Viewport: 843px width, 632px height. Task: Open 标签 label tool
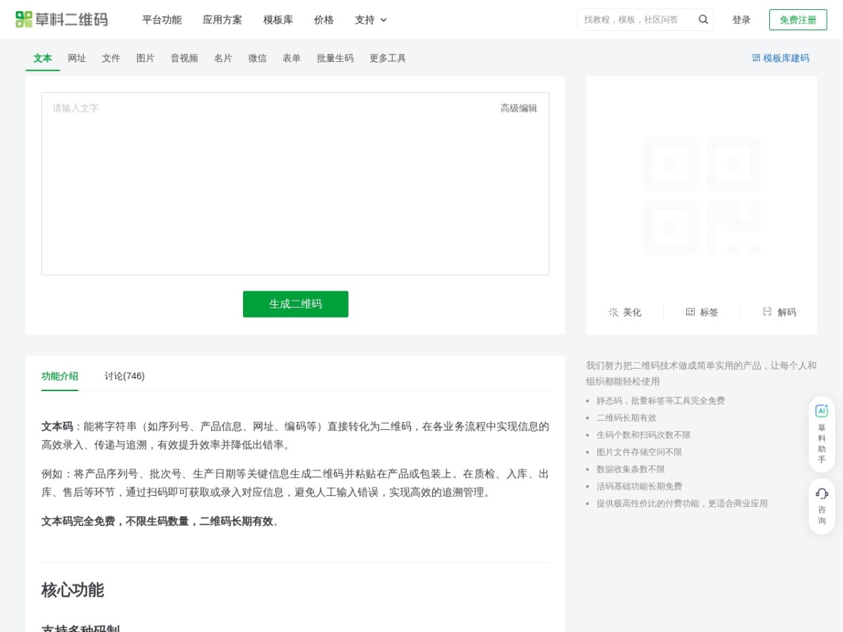coord(702,312)
